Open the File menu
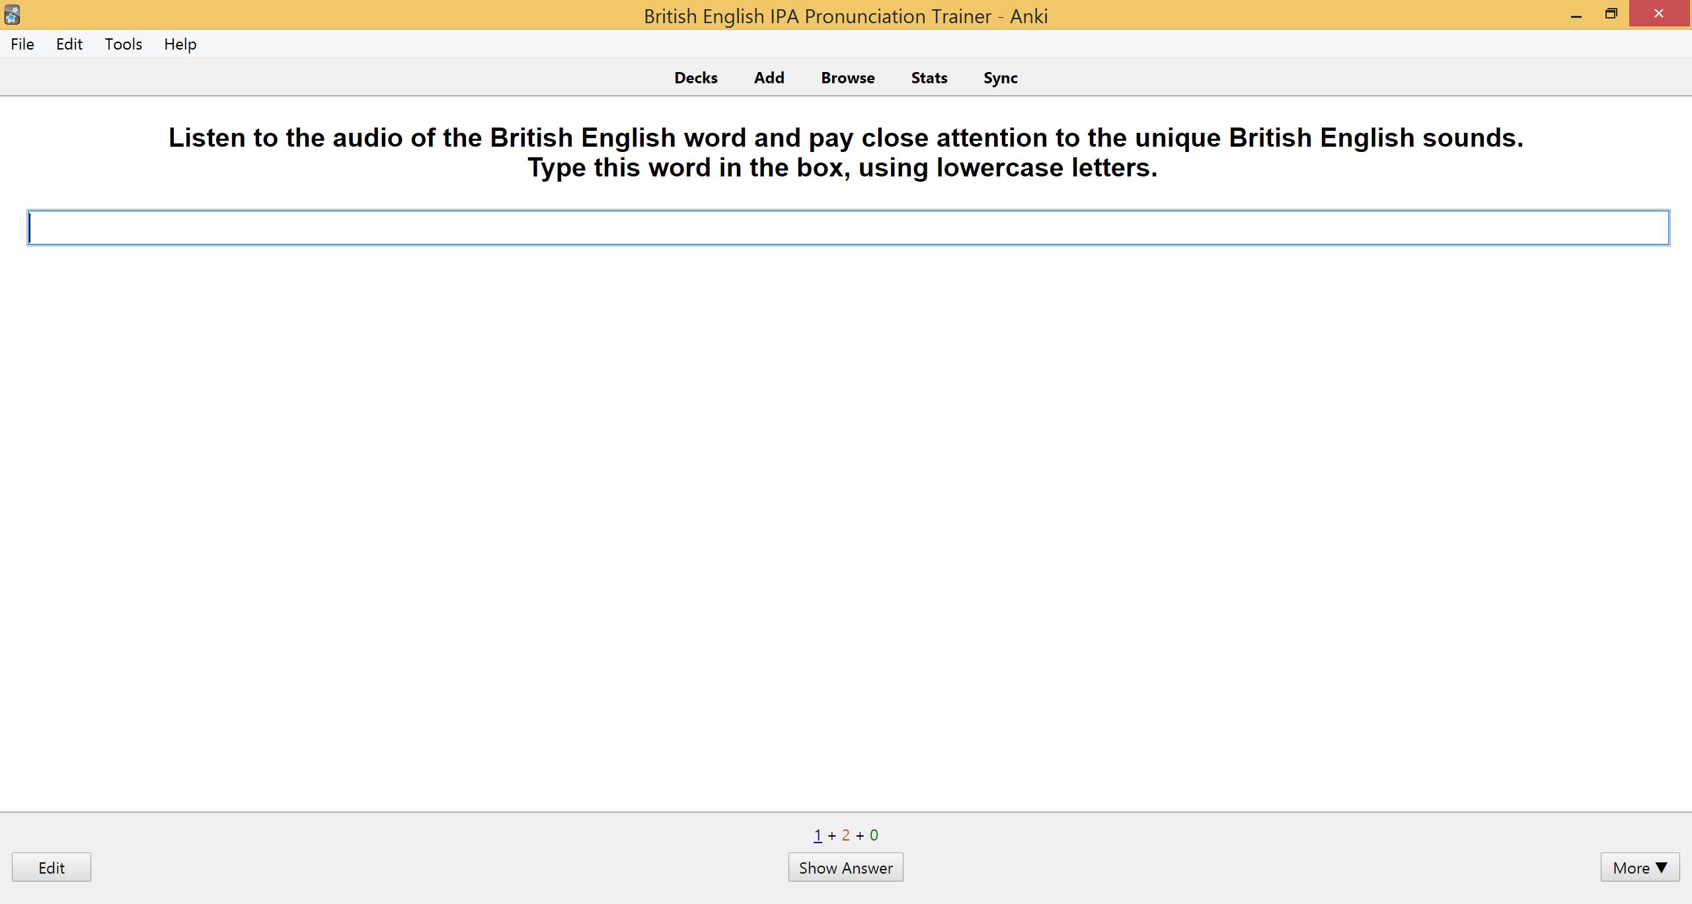1692x904 pixels. point(22,44)
